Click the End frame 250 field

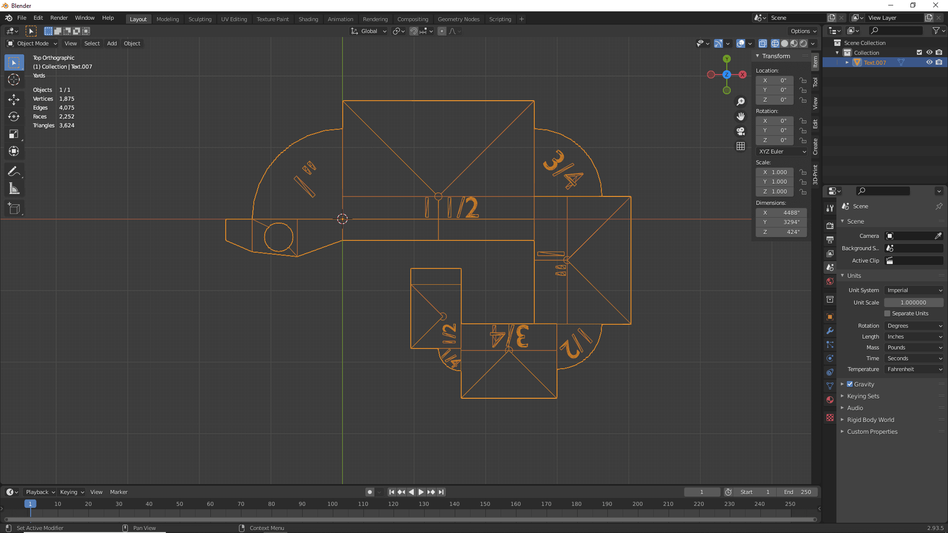(797, 492)
